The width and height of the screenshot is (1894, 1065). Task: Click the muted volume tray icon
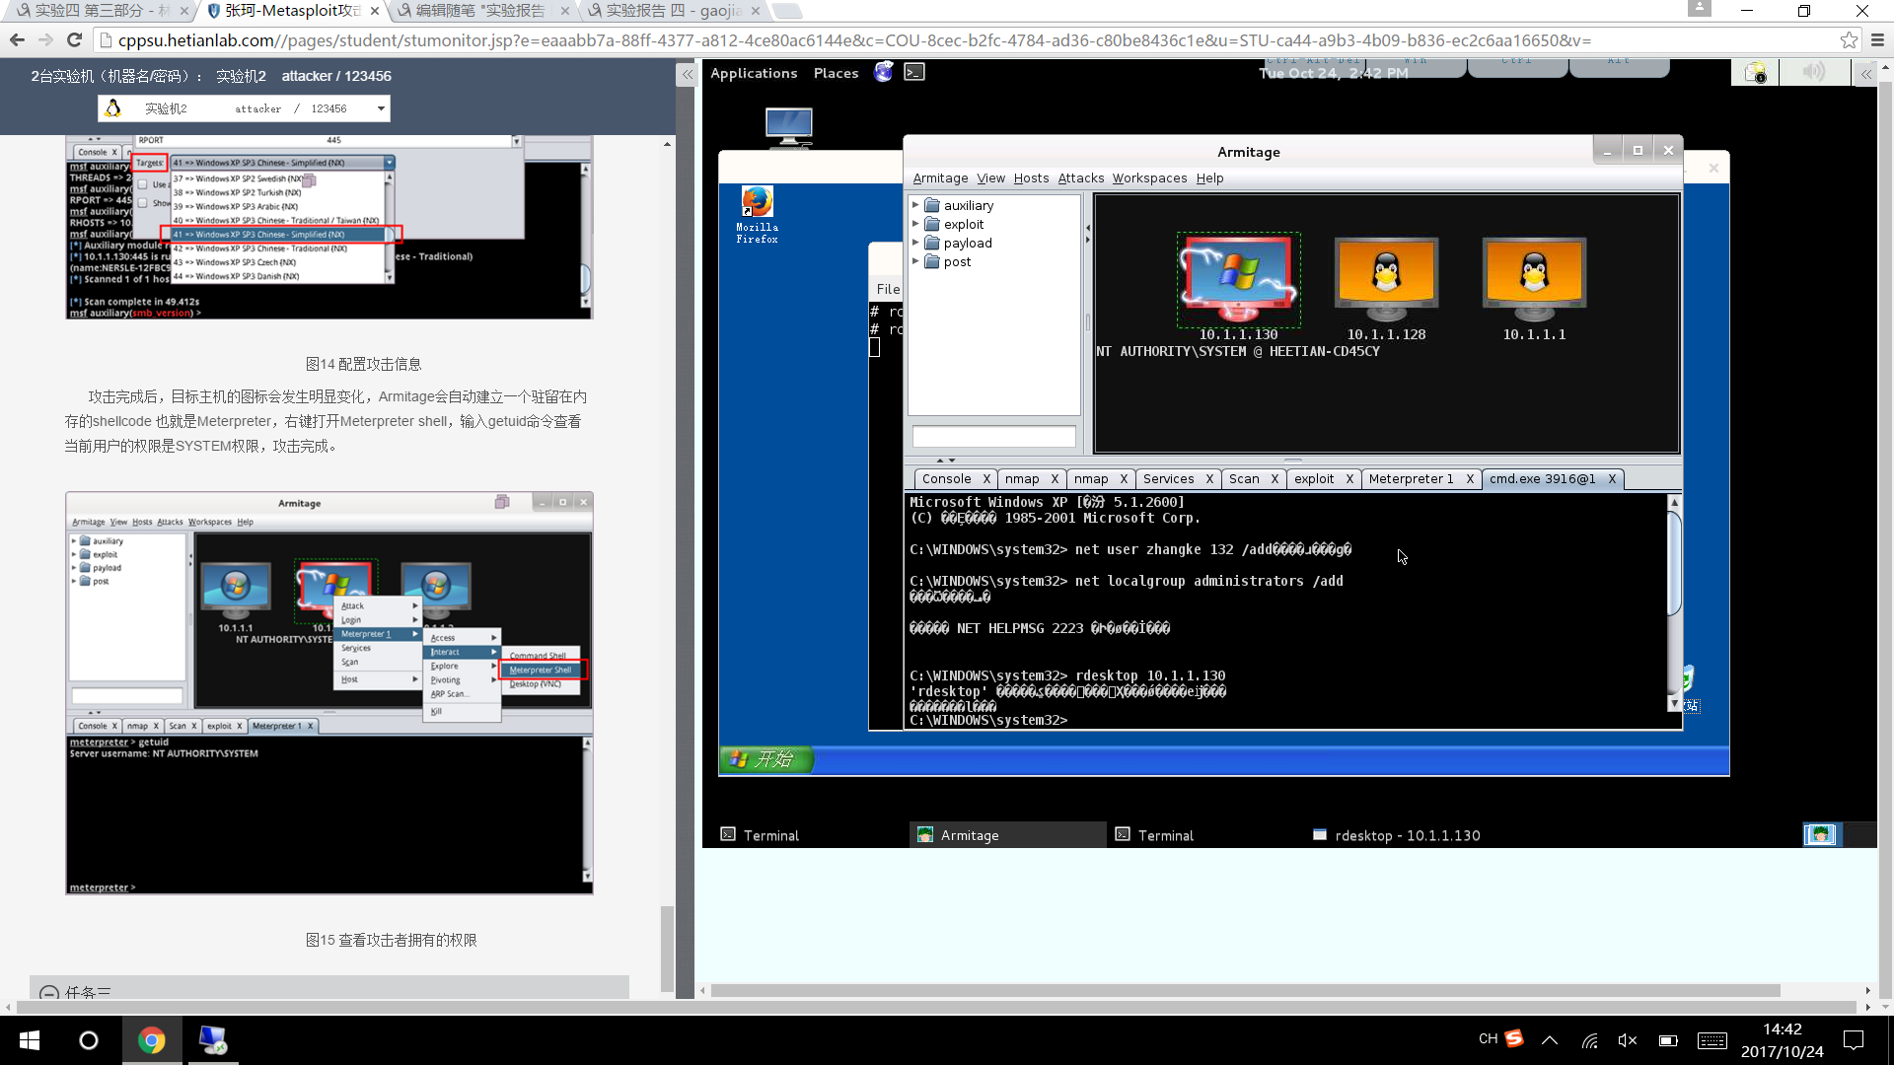pos(1628,1040)
